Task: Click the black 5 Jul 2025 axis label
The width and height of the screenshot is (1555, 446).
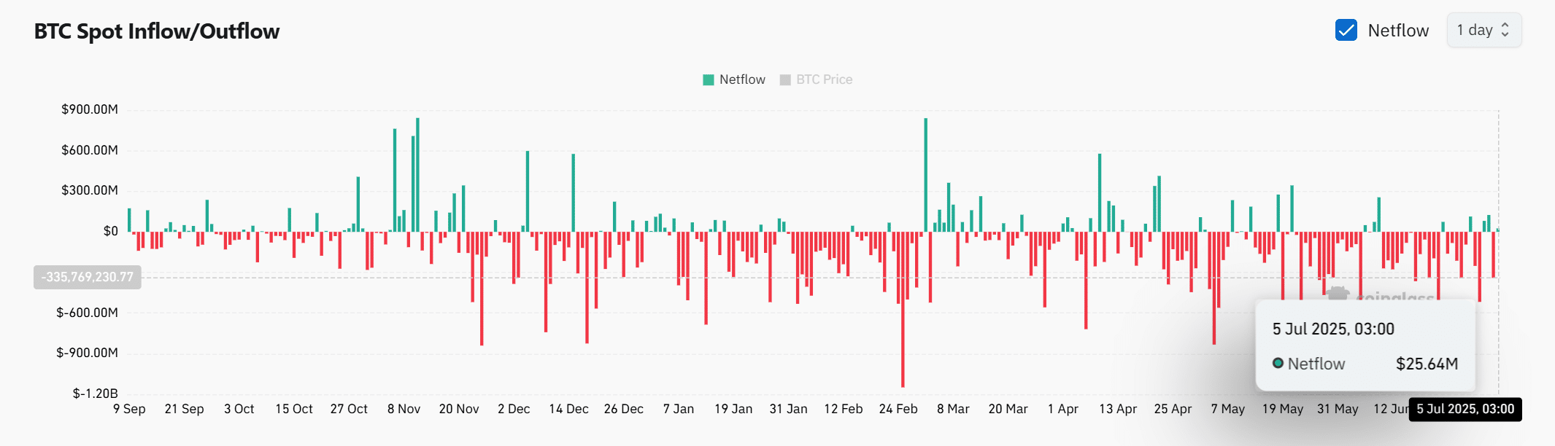Action: tap(1465, 410)
